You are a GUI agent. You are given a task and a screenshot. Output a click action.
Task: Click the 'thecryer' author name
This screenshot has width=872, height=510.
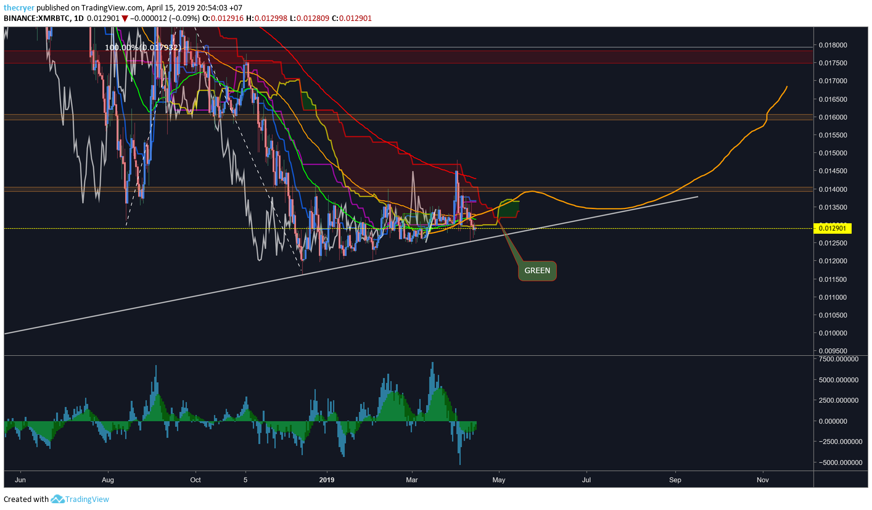coord(18,7)
